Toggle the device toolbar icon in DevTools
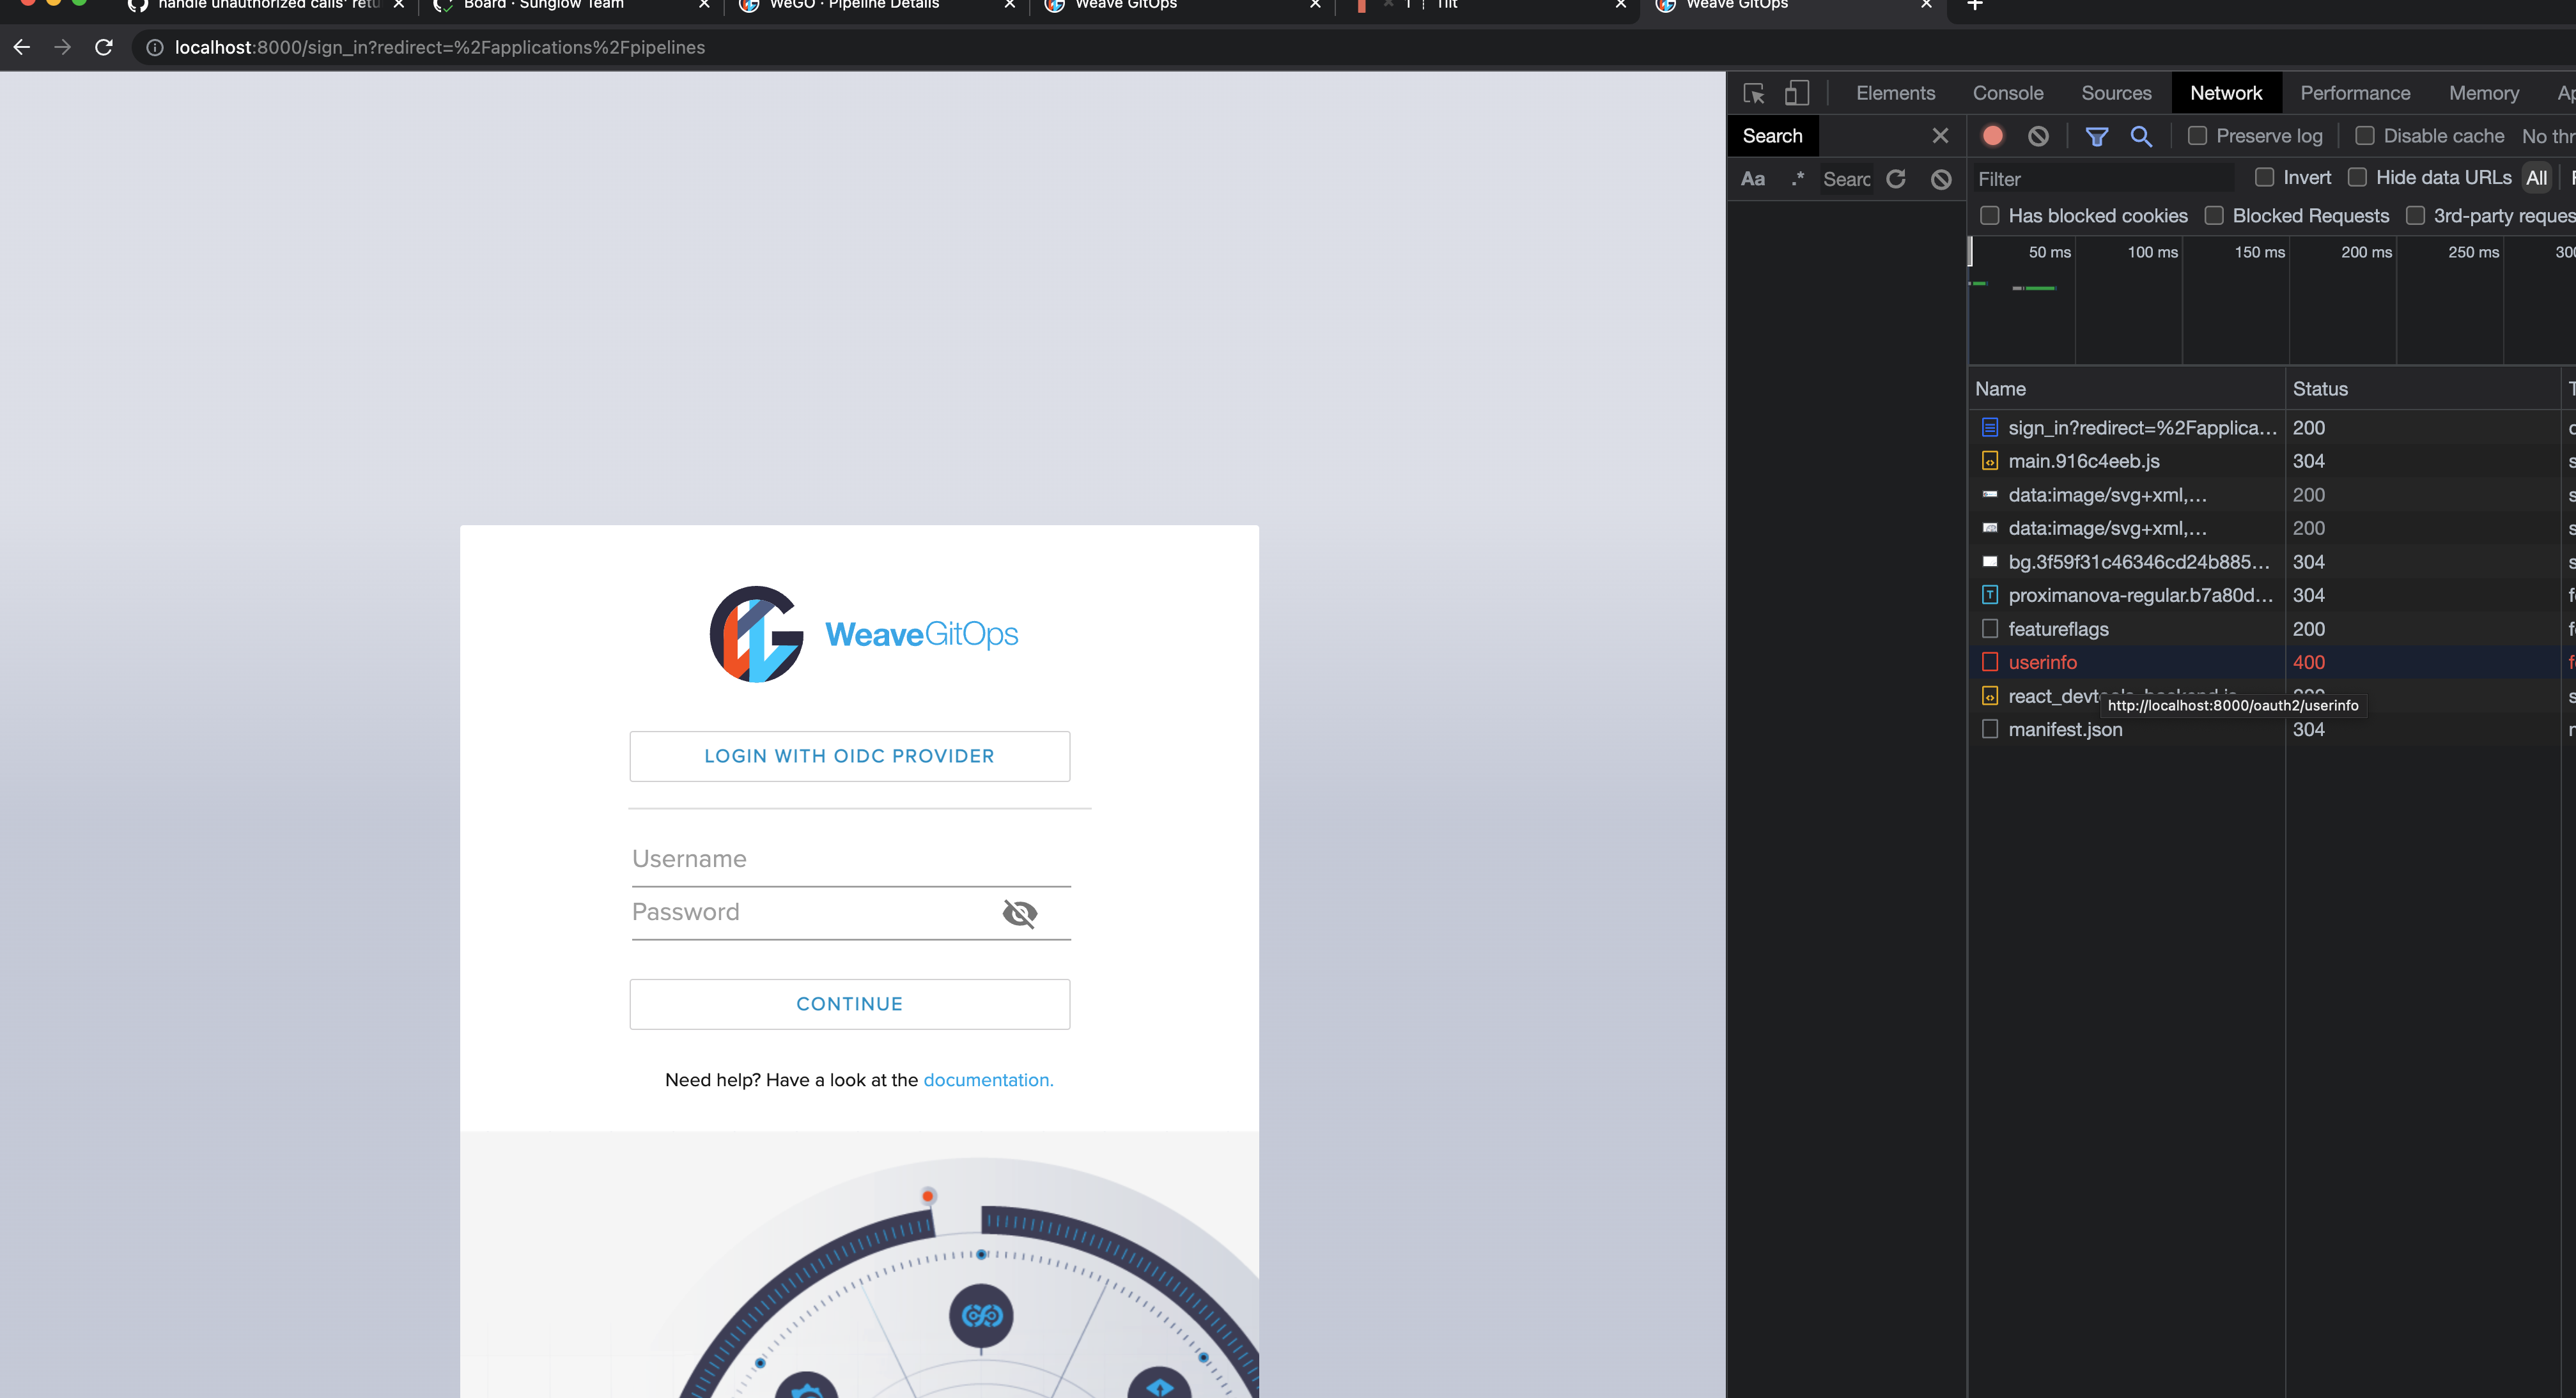The height and width of the screenshot is (1398, 2576). point(1797,93)
